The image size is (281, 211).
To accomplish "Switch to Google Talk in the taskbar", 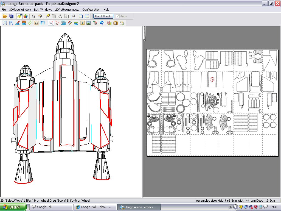I will click(x=51, y=207).
